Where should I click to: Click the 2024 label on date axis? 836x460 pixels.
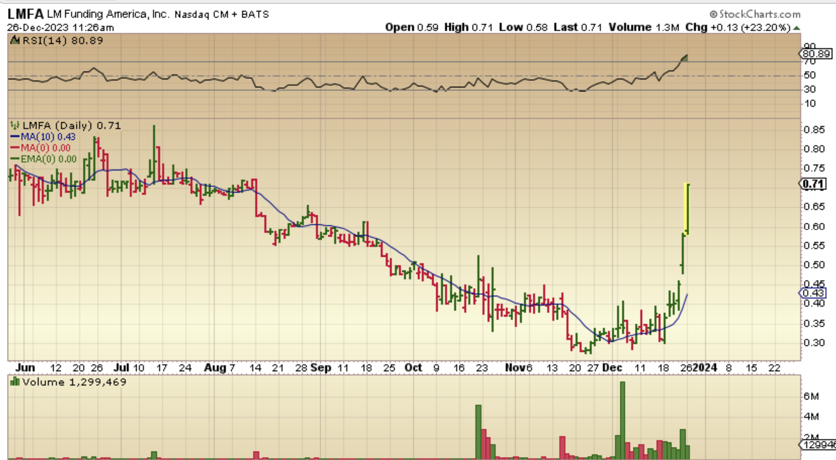click(705, 368)
